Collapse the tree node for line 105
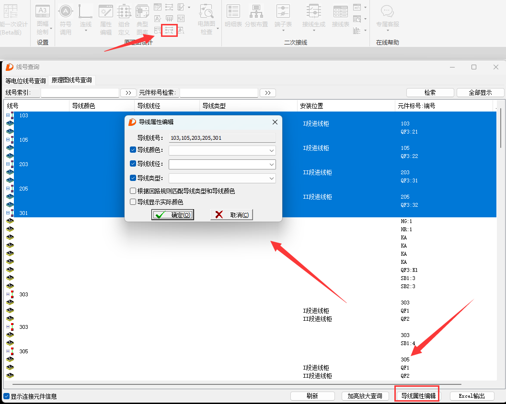Viewport: 506px width, 404px height. coord(8,140)
